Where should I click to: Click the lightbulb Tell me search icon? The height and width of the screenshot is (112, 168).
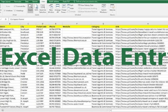[x=75, y=2]
